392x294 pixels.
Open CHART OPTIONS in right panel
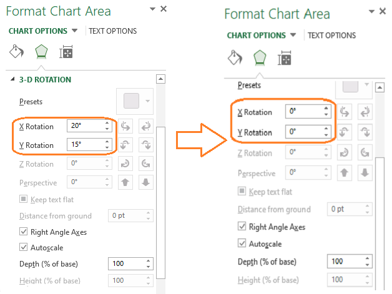pyautogui.click(x=255, y=36)
